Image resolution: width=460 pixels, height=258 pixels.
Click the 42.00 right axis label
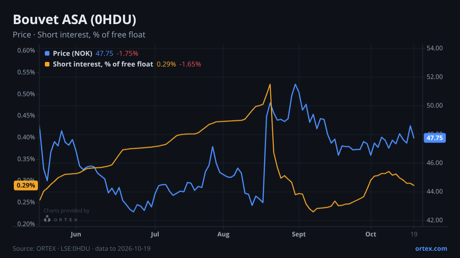435,220
